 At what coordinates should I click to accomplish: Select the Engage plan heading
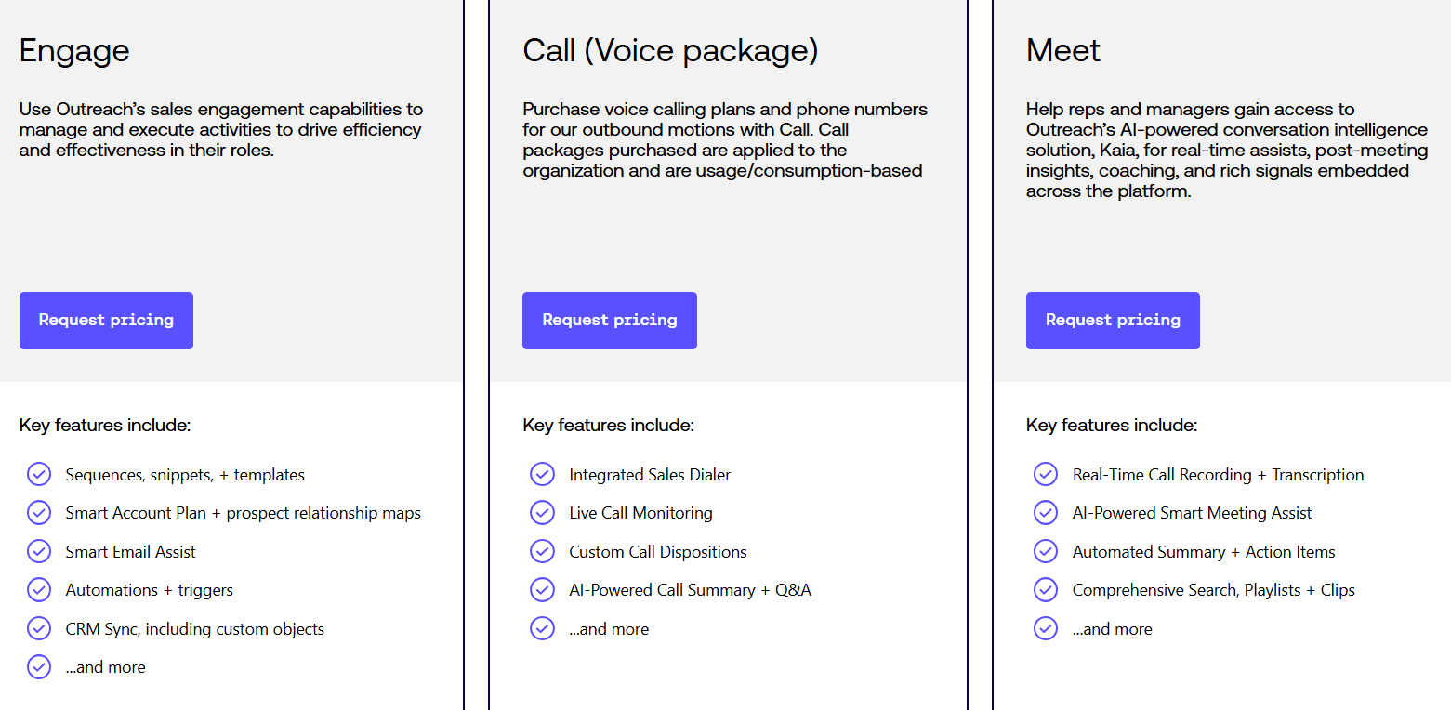coord(74,51)
